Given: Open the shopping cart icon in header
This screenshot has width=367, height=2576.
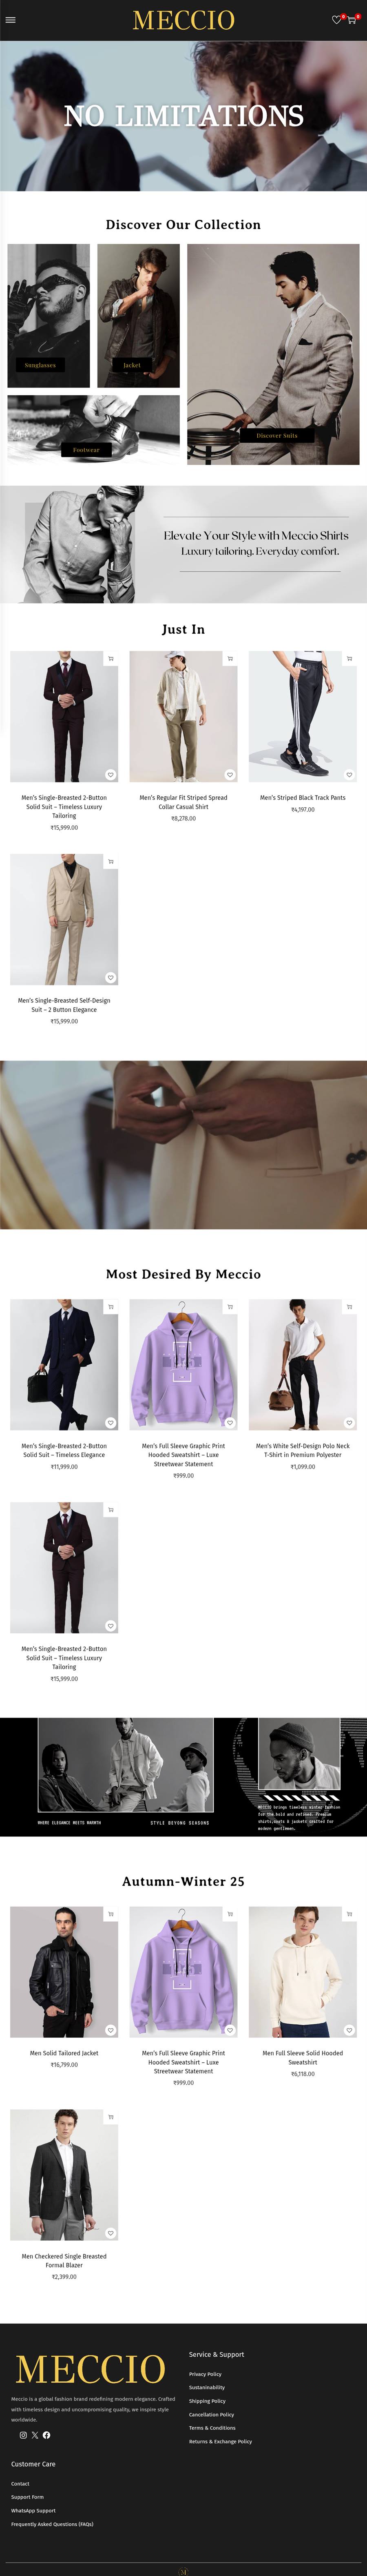Looking at the screenshot, I should pos(351,20).
